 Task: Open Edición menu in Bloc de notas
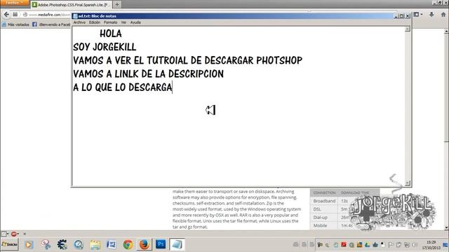click(x=95, y=22)
